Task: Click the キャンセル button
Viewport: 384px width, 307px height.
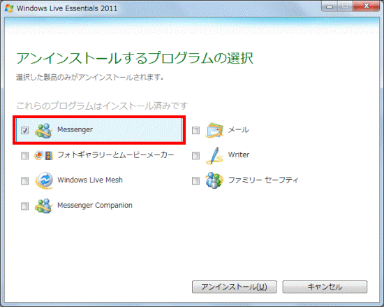Action: pos(325,287)
